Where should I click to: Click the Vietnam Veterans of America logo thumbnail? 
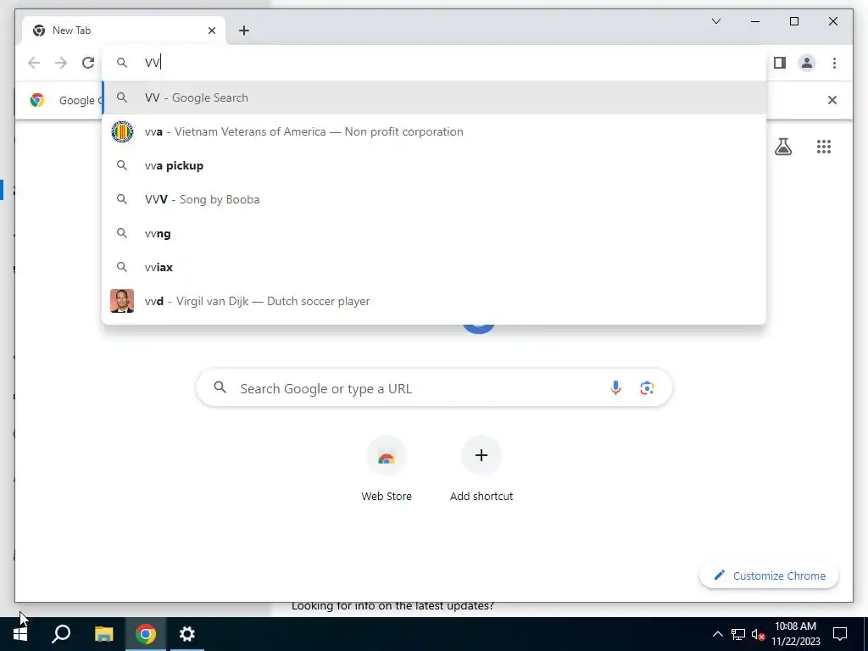(x=122, y=131)
